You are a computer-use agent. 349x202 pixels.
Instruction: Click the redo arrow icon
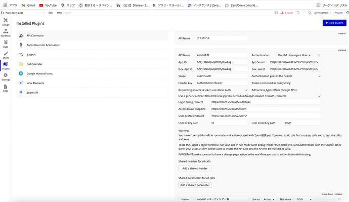(304, 13)
